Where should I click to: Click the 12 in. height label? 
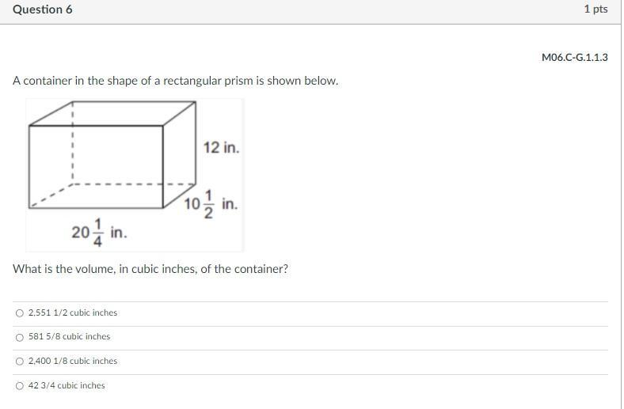tap(221, 148)
